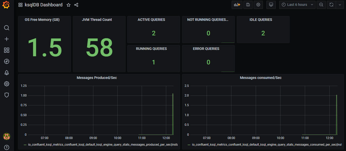The image size is (346, 151).
Task: Open the Search dashboards icon in sidebar
Action: (7, 28)
